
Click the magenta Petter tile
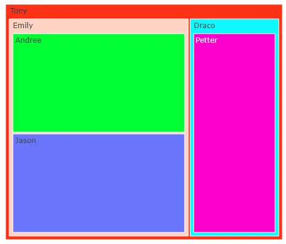click(x=235, y=133)
